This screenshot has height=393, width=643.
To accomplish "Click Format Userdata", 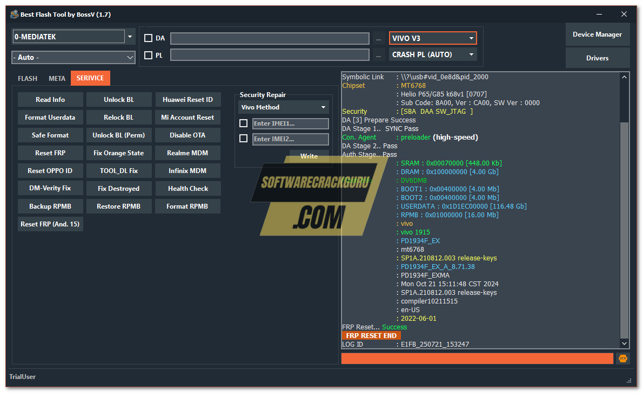I will click(50, 118).
